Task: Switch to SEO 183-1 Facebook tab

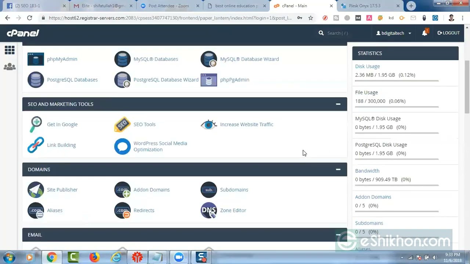Action: click(35, 6)
